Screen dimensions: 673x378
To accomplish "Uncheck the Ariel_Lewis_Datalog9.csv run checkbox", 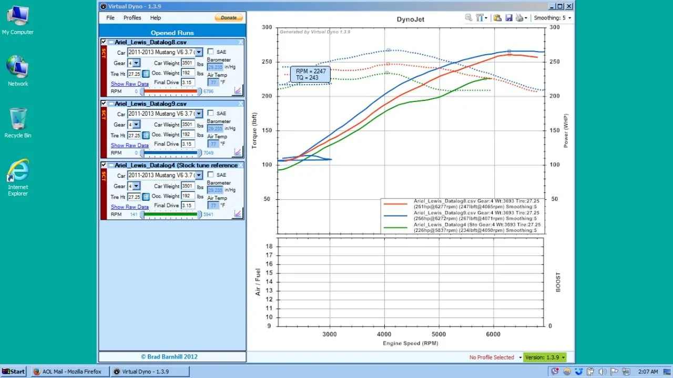I will [104, 104].
